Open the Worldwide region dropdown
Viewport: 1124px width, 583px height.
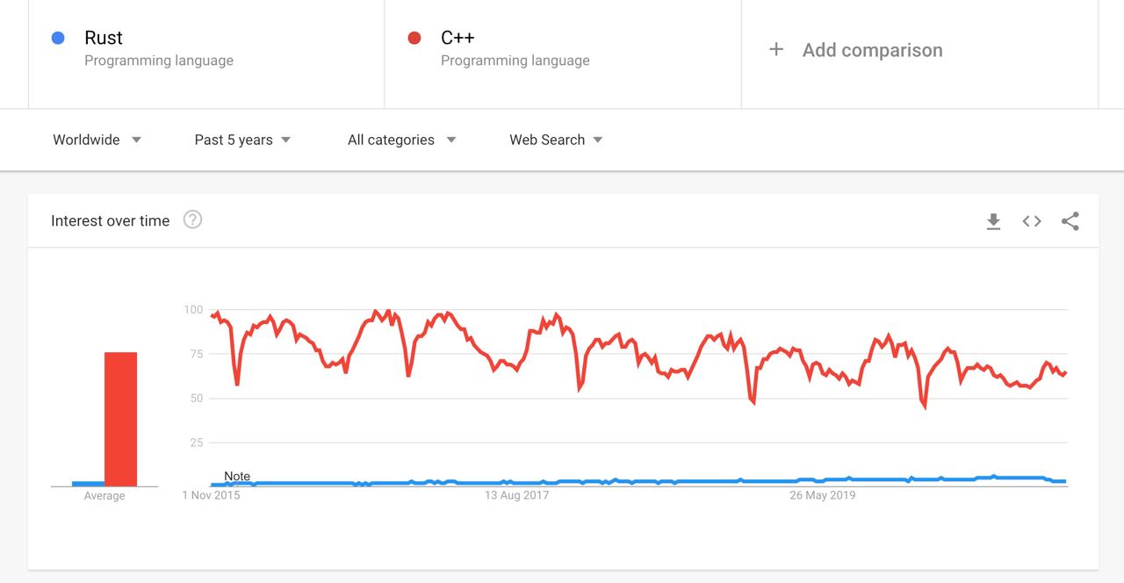[x=97, y=140]
